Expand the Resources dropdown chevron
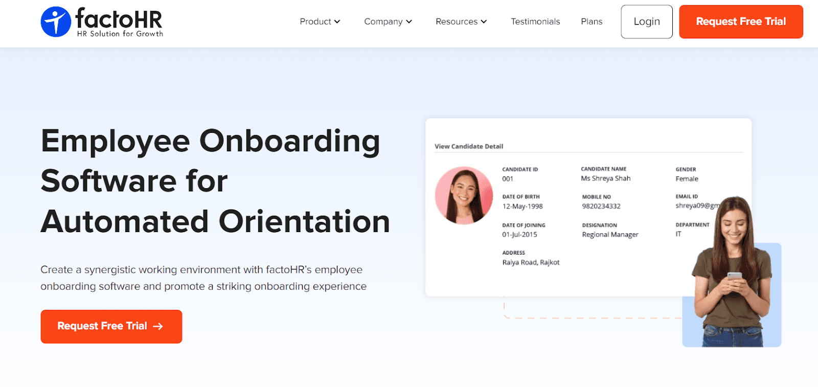 pos(484,21)
